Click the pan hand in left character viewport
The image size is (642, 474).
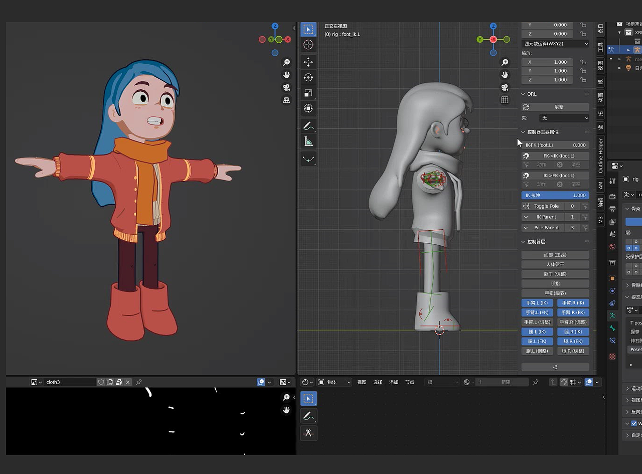pyautogui.click(x=287, y=75)
